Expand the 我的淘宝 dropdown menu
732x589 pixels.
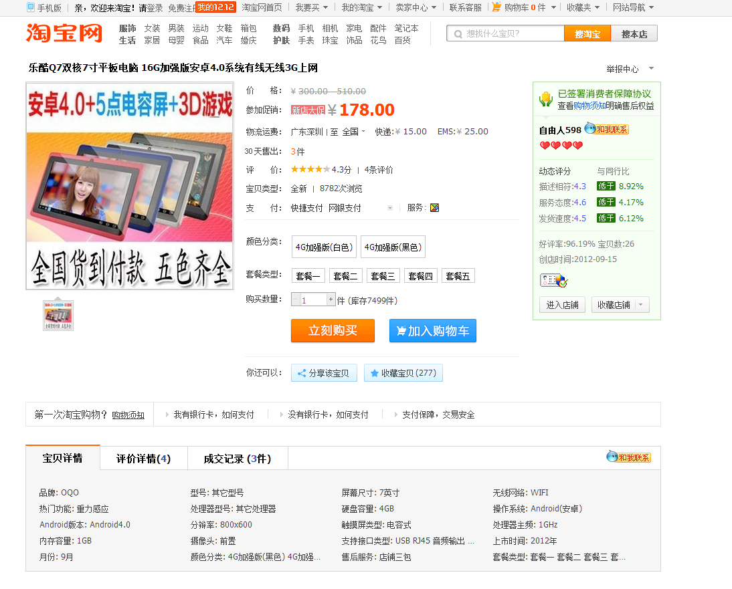362,7
